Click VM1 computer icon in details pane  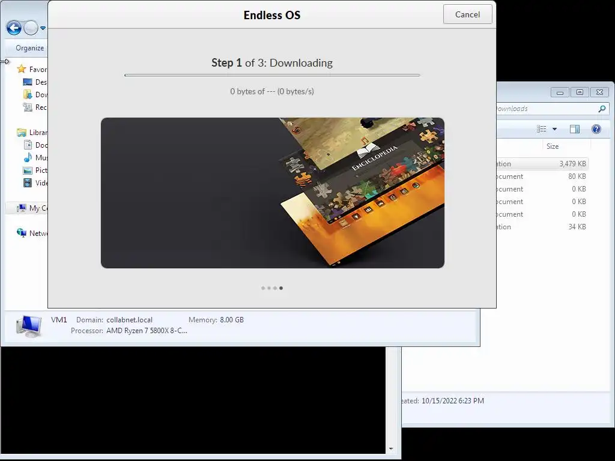click(29, 326)
